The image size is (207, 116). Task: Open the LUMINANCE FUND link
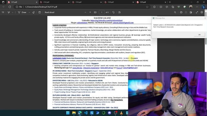(59, 58)
